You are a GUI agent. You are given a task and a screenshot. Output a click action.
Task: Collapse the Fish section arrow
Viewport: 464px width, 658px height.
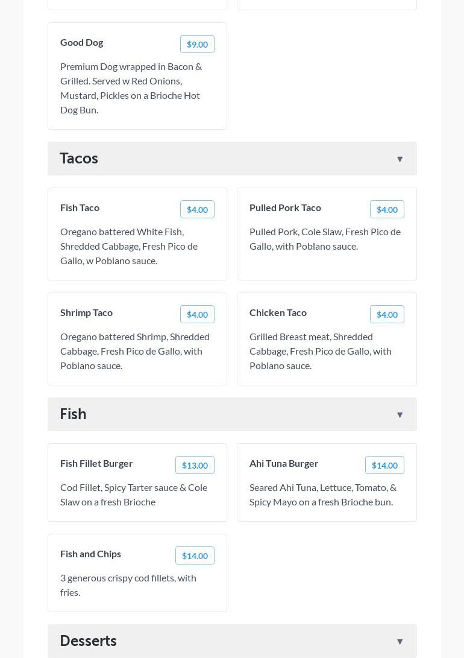click(x=400, y=415)
